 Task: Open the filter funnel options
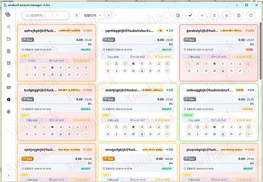[x=76, y=16]
